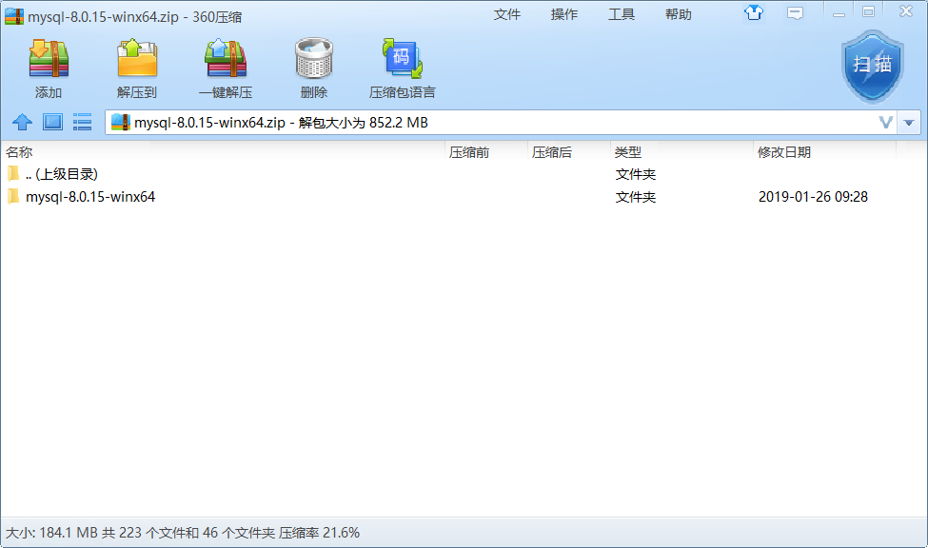928x548 pixels.
Task: Sort by the 名称 column header
Action: [223, 152]
